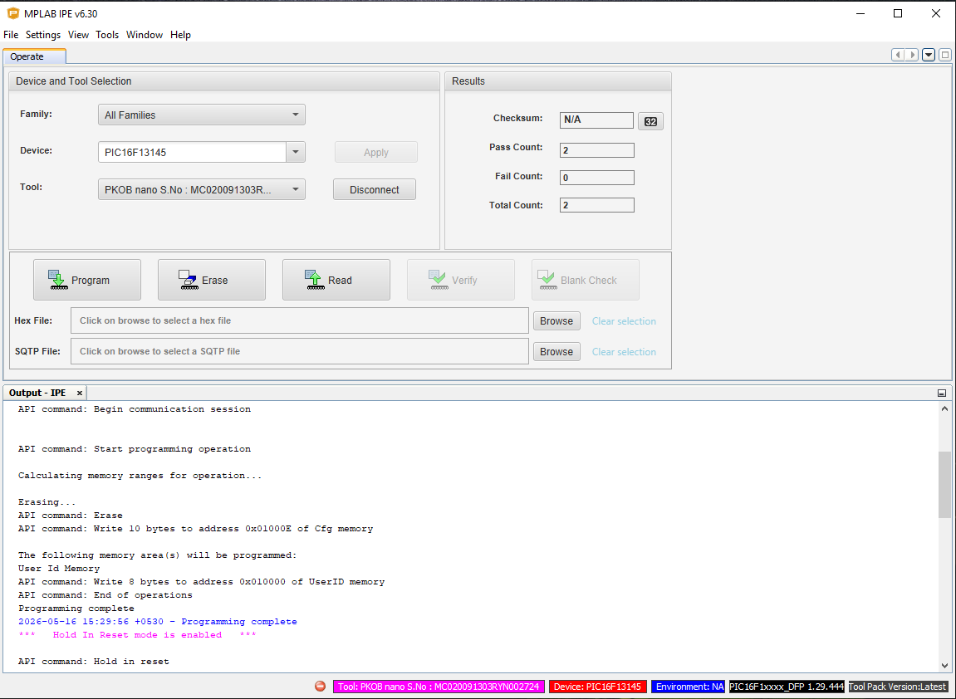Screen dimensions: 956x699
Task: Open the Help menu
Action: pyautogui.click(x=180, y=35)
